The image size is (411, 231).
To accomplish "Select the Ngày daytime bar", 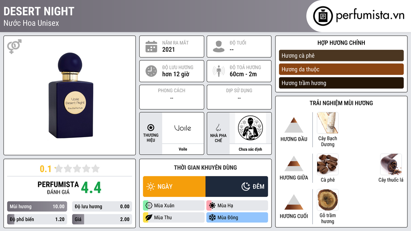I will click(x=174, y=186).
